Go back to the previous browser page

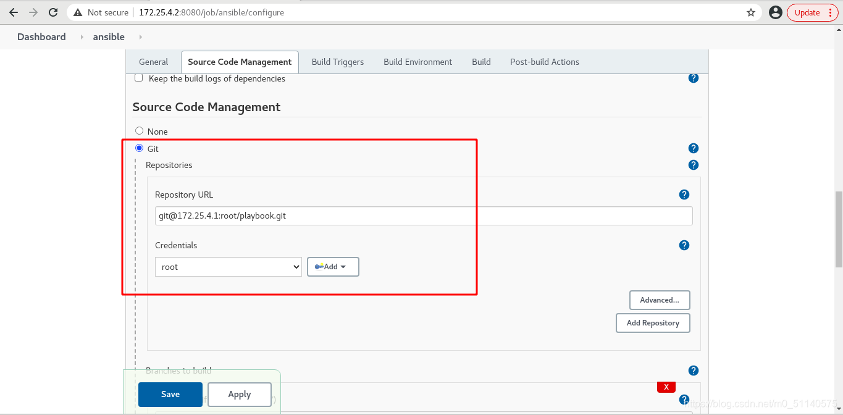pos(14,12)
